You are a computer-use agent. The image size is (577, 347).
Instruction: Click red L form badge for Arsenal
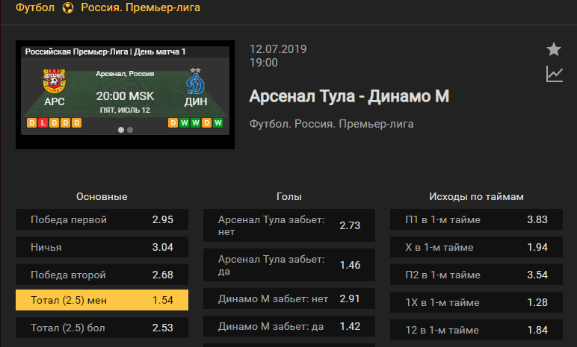pos(43,123)
